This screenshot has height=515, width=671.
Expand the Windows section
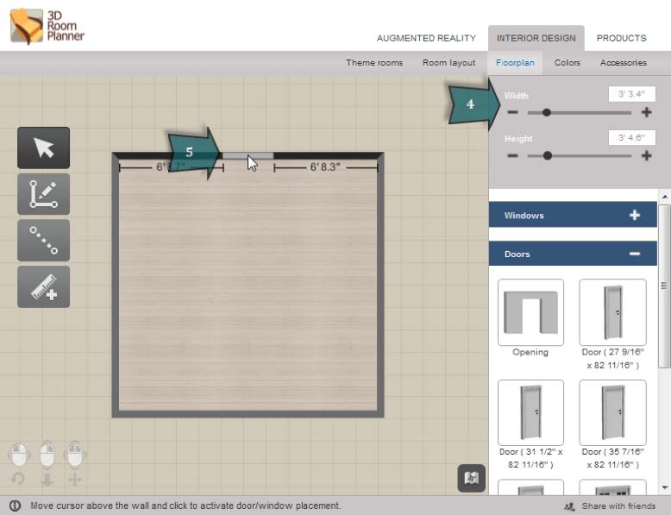click(x=573, y=215)
